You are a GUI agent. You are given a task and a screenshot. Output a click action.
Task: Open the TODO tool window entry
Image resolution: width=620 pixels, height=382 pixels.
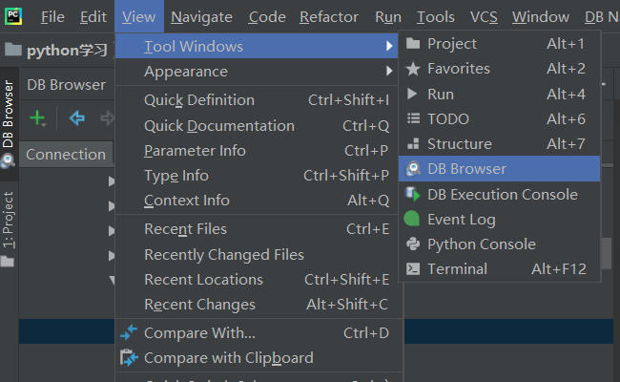pos(447,119)
